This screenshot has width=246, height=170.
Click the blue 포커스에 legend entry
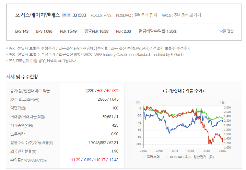pyautogui.click(x=152, y=157)
